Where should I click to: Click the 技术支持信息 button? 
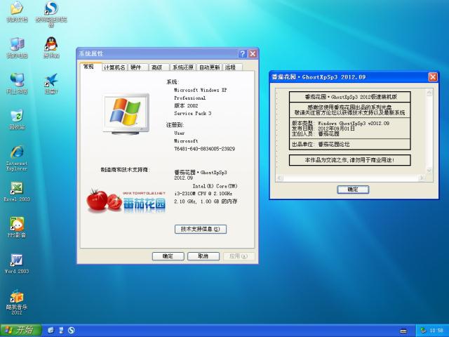pyautogui.click(x=201, y=229)
